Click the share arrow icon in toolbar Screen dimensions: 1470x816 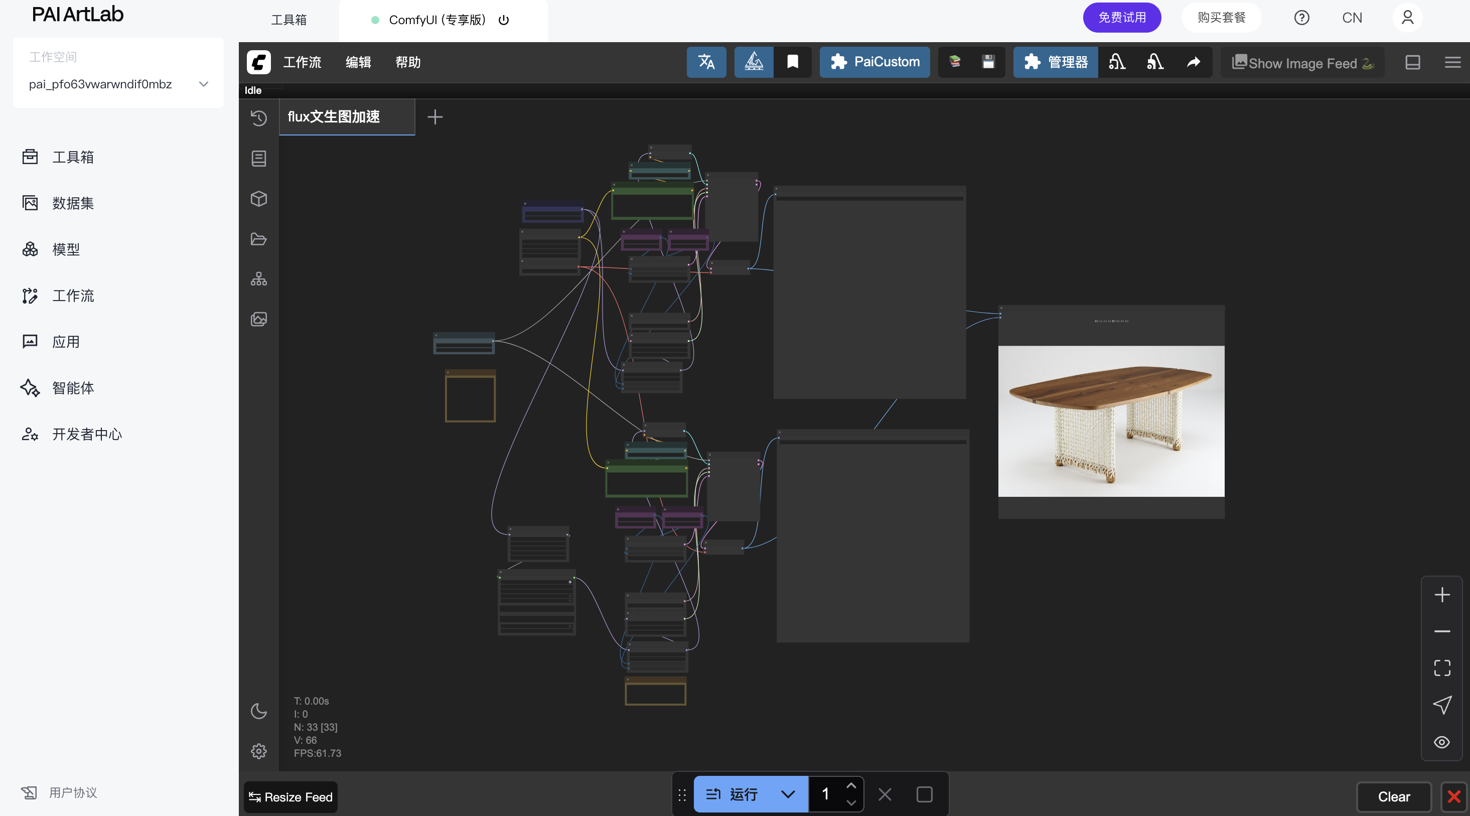click(x=1193, y=62)
